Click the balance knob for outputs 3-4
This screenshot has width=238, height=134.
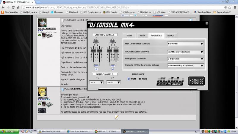[112, 41]
